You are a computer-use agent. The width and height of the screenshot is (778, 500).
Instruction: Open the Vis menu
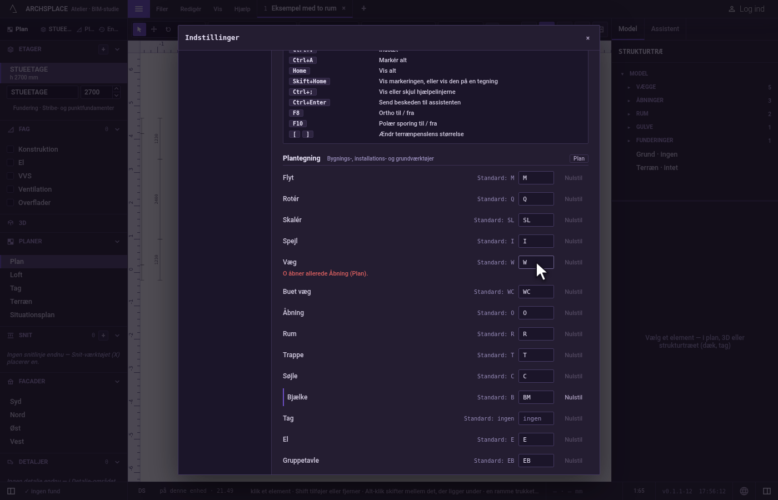click(218, 9)
